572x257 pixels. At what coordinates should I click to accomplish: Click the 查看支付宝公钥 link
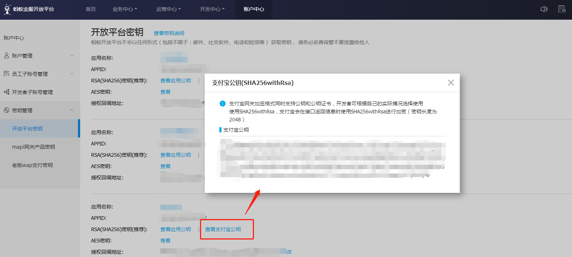[x=223, y=229]
